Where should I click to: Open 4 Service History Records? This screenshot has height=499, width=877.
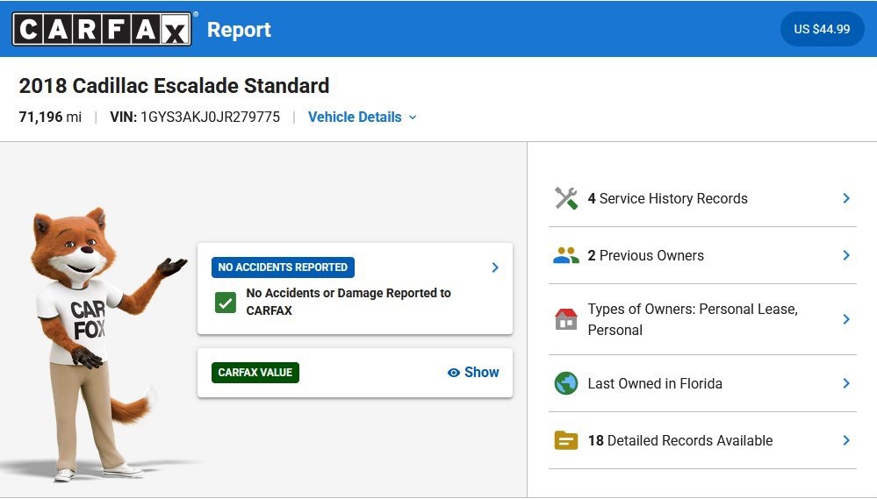[702, 198]
